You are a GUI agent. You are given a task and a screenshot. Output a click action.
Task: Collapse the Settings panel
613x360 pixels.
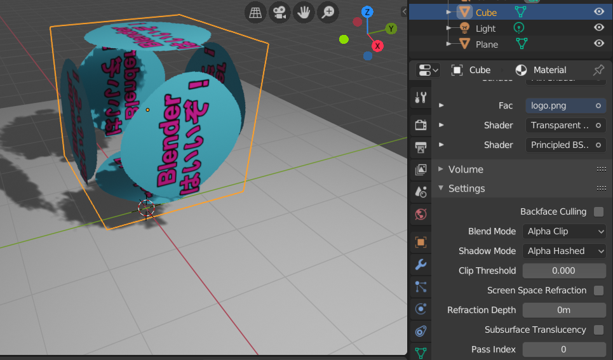coord(441,188)
